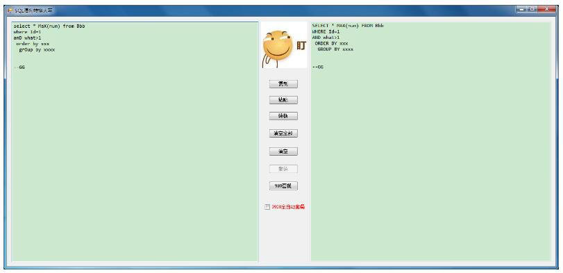563x273 pixels.
Task: Click the application icon in title bar
Action: pyautogui.click(x=10, y=10)
